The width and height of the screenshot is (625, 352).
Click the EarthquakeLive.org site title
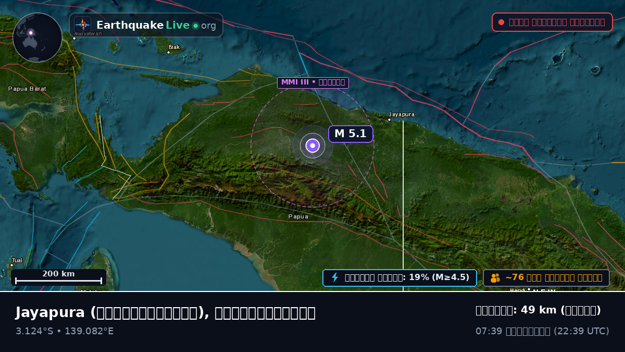pyautogui.click(x=156, y=26)
